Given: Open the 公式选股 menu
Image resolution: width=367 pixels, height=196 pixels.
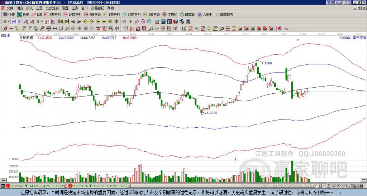Looking at the screenshot, I should 52,8.
